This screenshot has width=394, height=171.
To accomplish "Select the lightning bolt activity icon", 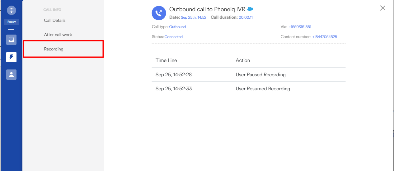I will 12,57.
